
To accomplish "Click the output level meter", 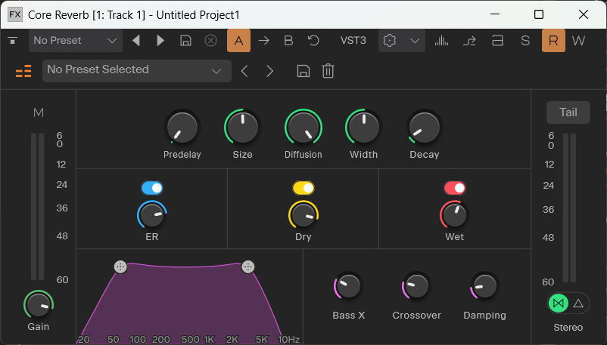I will tap(569, 208).
